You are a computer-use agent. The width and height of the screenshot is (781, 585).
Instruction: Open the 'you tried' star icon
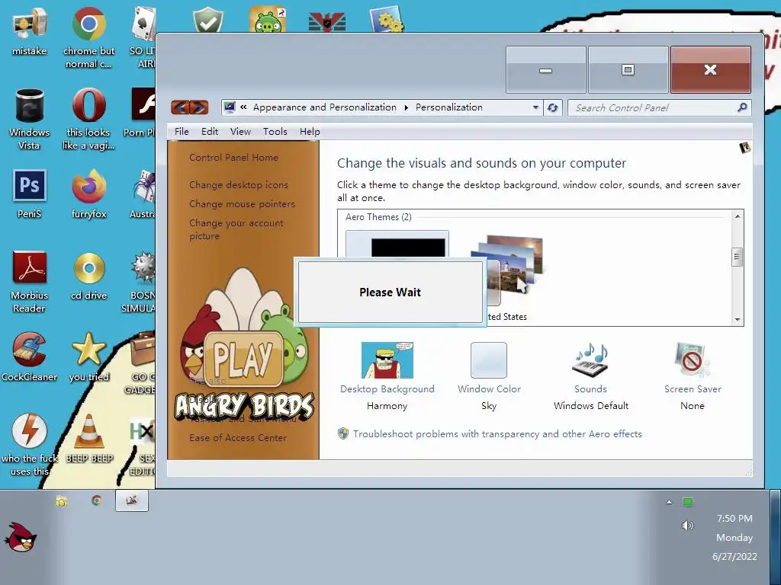[x=88, y=357]
